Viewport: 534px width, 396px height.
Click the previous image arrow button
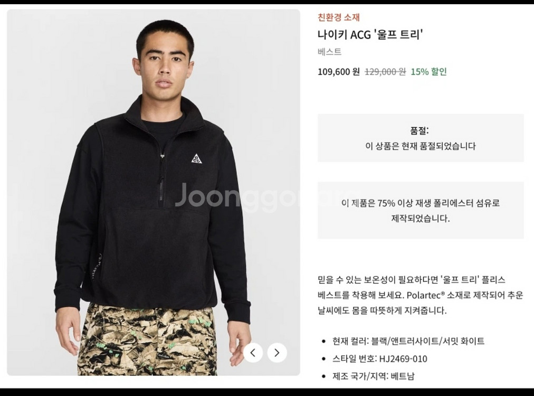(x=253, y=353)
